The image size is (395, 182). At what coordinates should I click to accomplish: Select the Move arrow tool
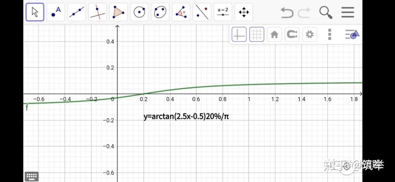35,12
